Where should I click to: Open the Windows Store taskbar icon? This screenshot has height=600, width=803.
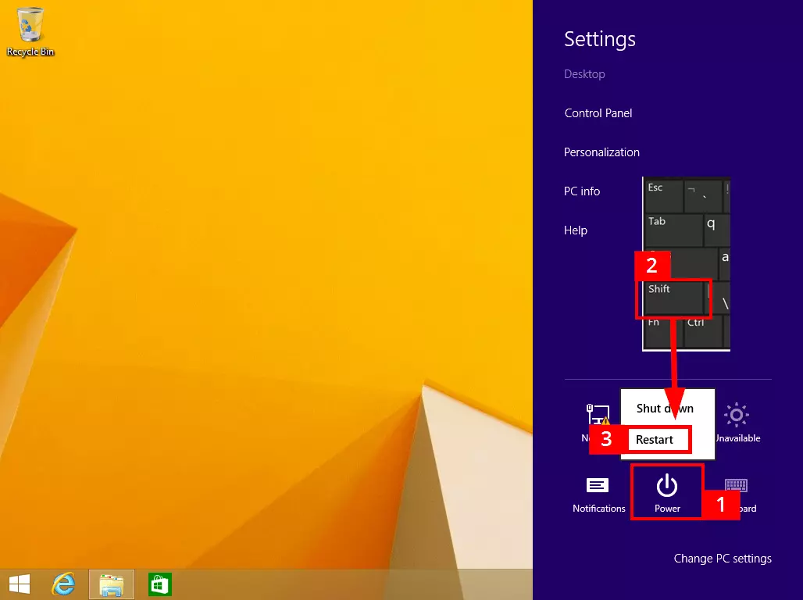pos(160,584)
